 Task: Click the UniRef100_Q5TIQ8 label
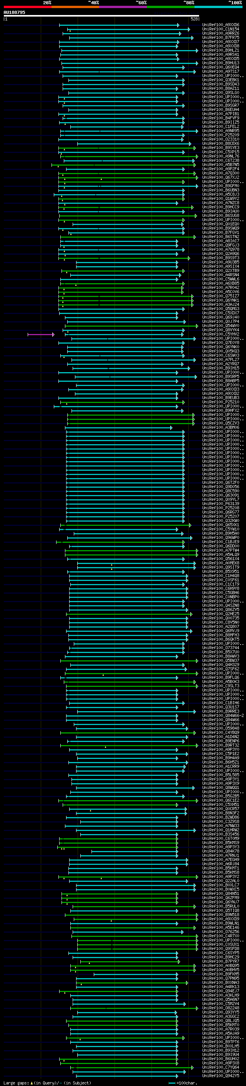coord(221,910)
